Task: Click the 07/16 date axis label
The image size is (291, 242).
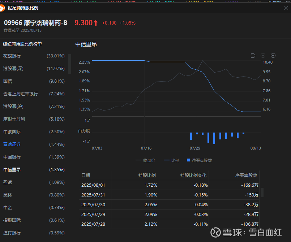Action: click(x=146, y=148)
